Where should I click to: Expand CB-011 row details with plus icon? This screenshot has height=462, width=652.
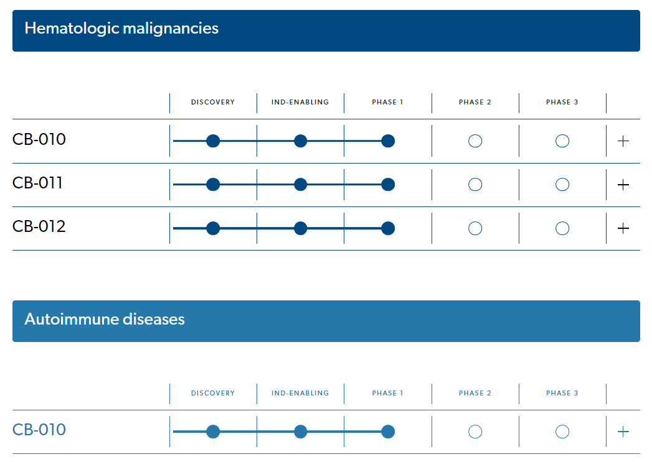tap(623, 185)
